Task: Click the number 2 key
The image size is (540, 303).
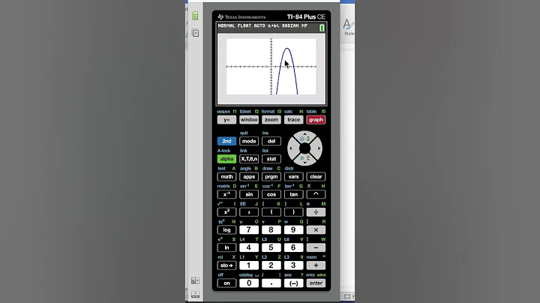Action: (271, 265)
